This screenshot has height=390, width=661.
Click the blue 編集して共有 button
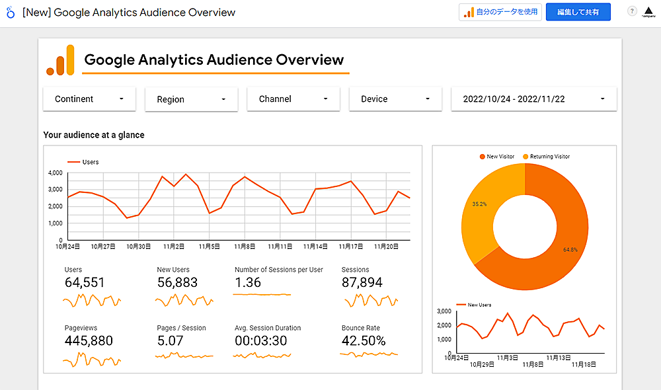578,13
